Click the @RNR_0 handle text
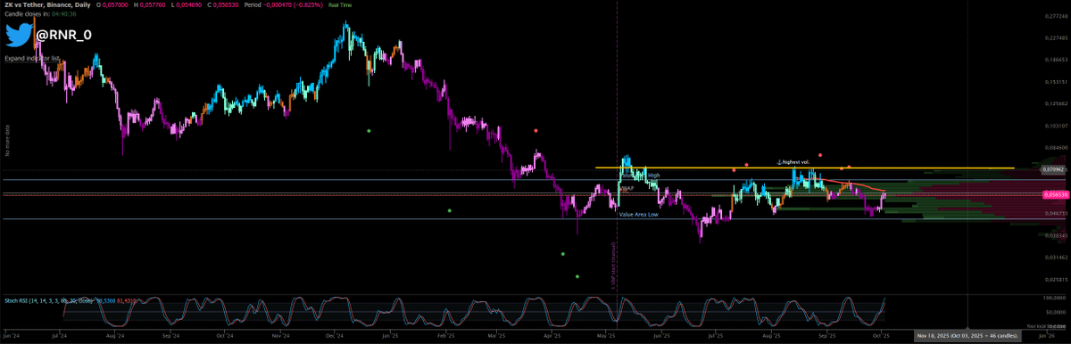 click(x=63, y=35)
